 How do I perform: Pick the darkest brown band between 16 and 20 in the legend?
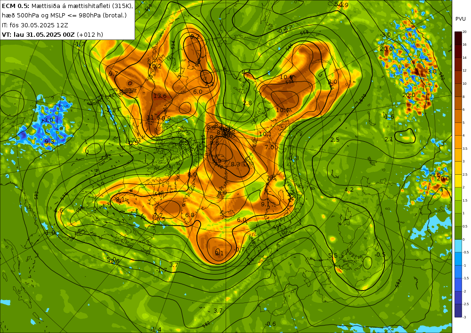pyautogui.click(x=458, y=38)
